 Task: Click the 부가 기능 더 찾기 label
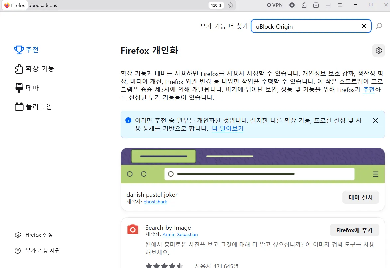point(224,26)
